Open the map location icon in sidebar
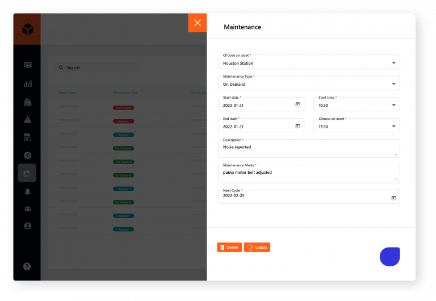This screenshot has height=301, width=436. [x=27, y=102]
